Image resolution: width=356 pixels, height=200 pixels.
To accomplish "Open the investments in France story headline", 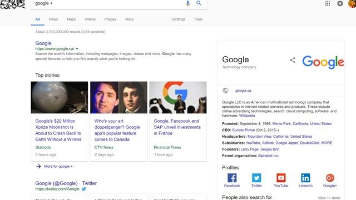I will pos(177,127).
